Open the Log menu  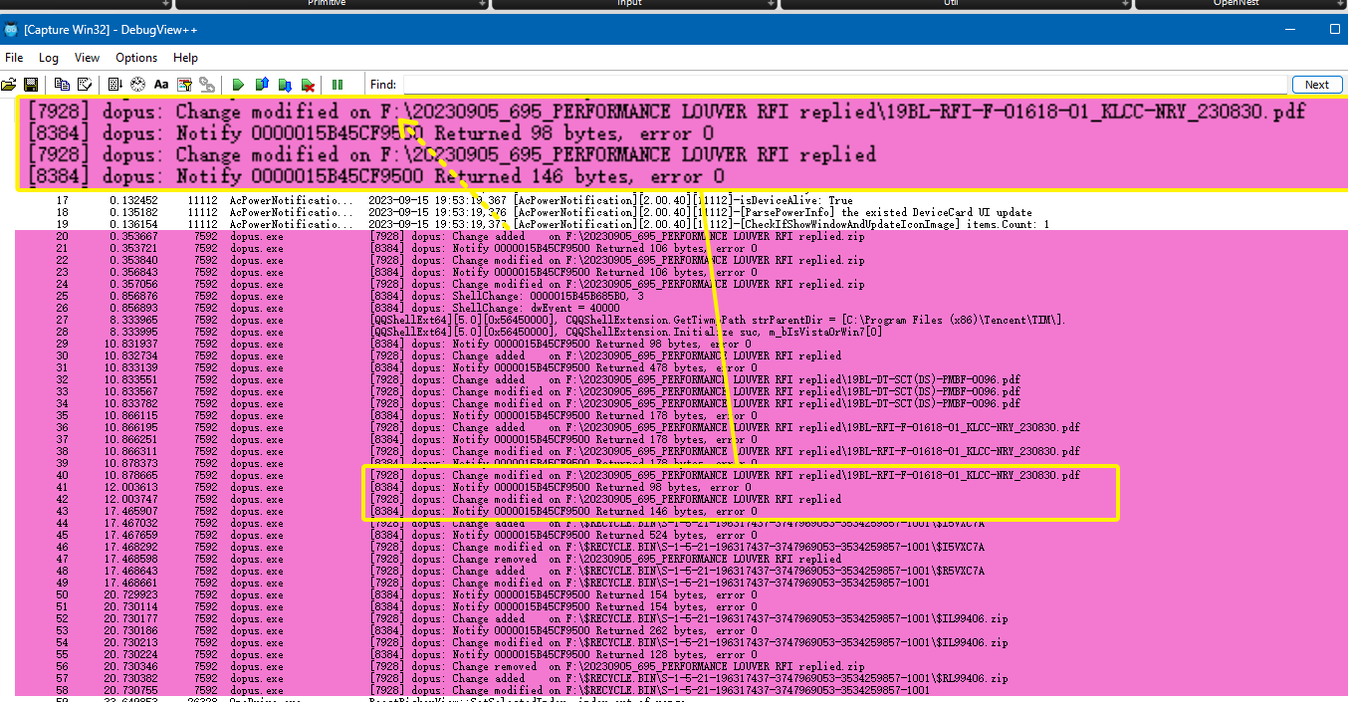click(x=49, y=58)
